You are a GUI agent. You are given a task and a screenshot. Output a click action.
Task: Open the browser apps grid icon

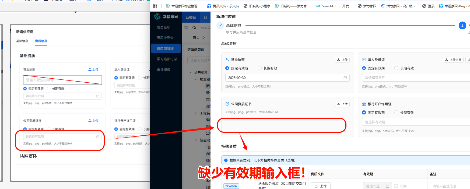(x=155, y=6)
